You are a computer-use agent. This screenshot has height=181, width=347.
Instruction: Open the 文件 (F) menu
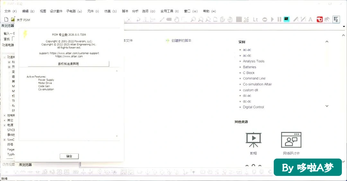10,11
